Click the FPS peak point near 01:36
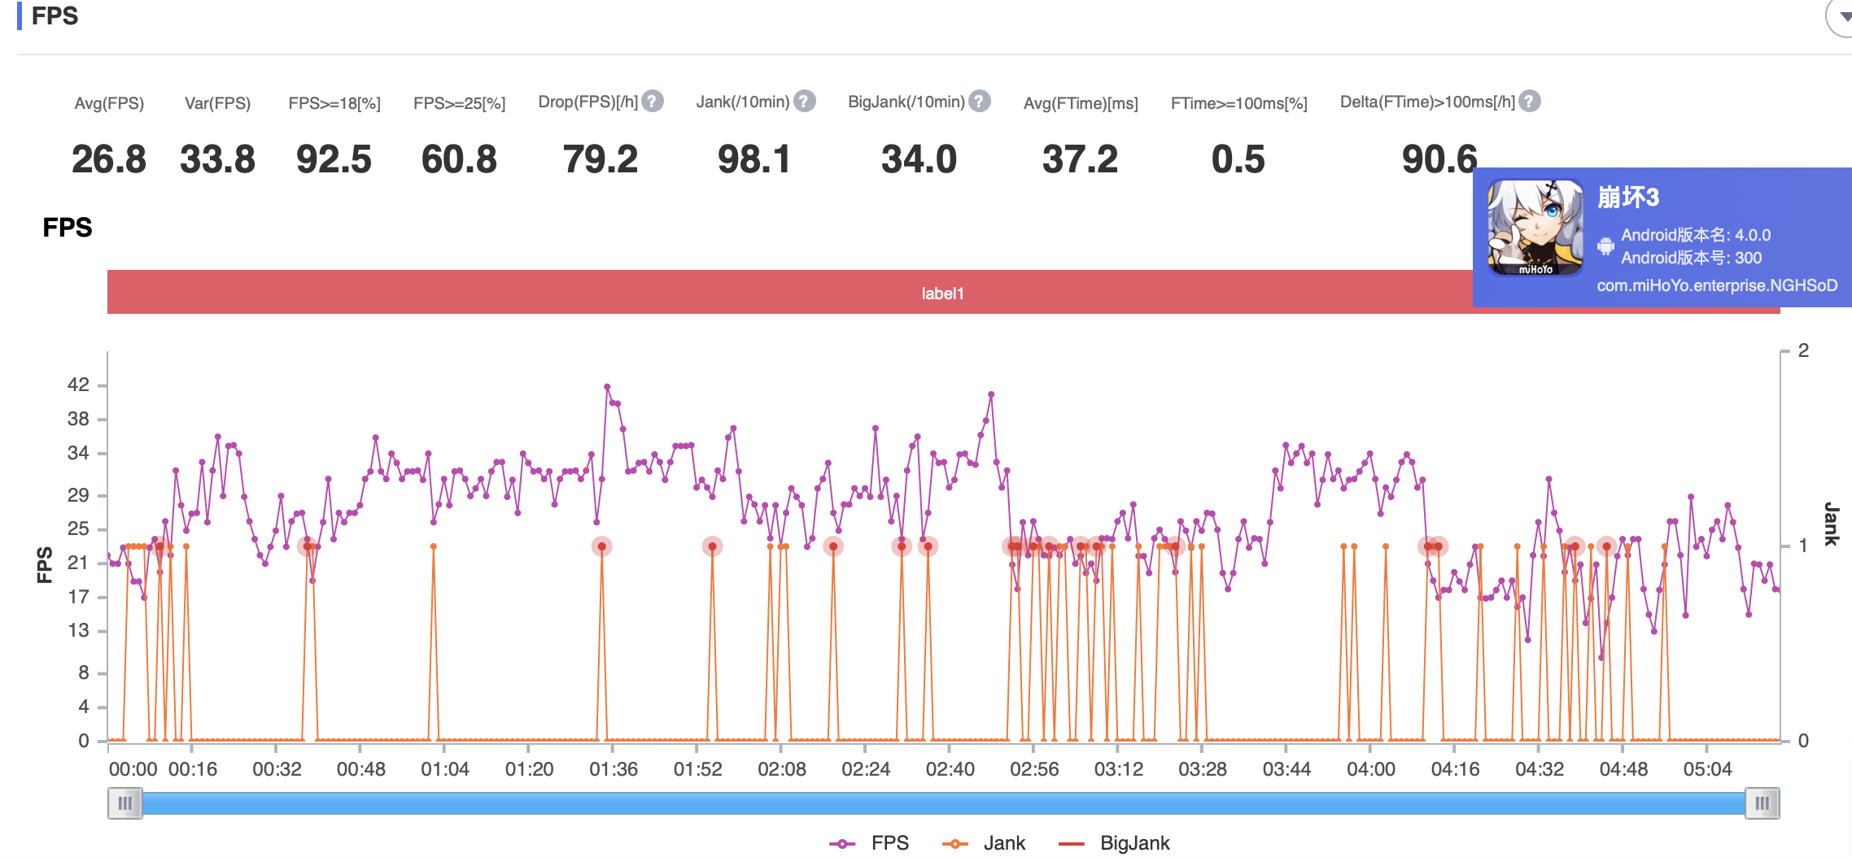The image size is (1852, 857). tap(607, 387)
